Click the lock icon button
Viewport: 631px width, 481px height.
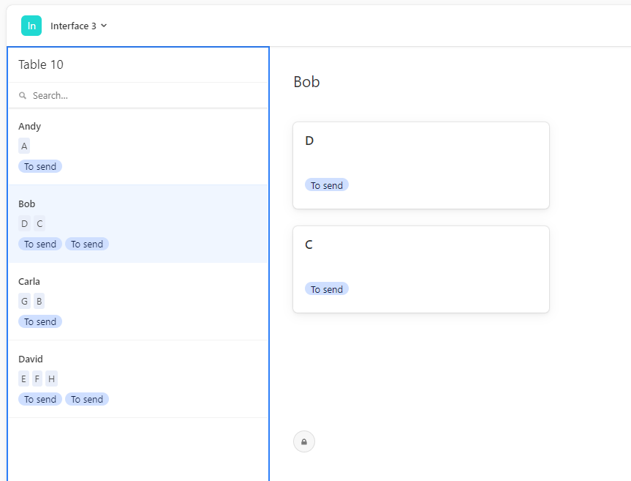click(x=304, y=441)
